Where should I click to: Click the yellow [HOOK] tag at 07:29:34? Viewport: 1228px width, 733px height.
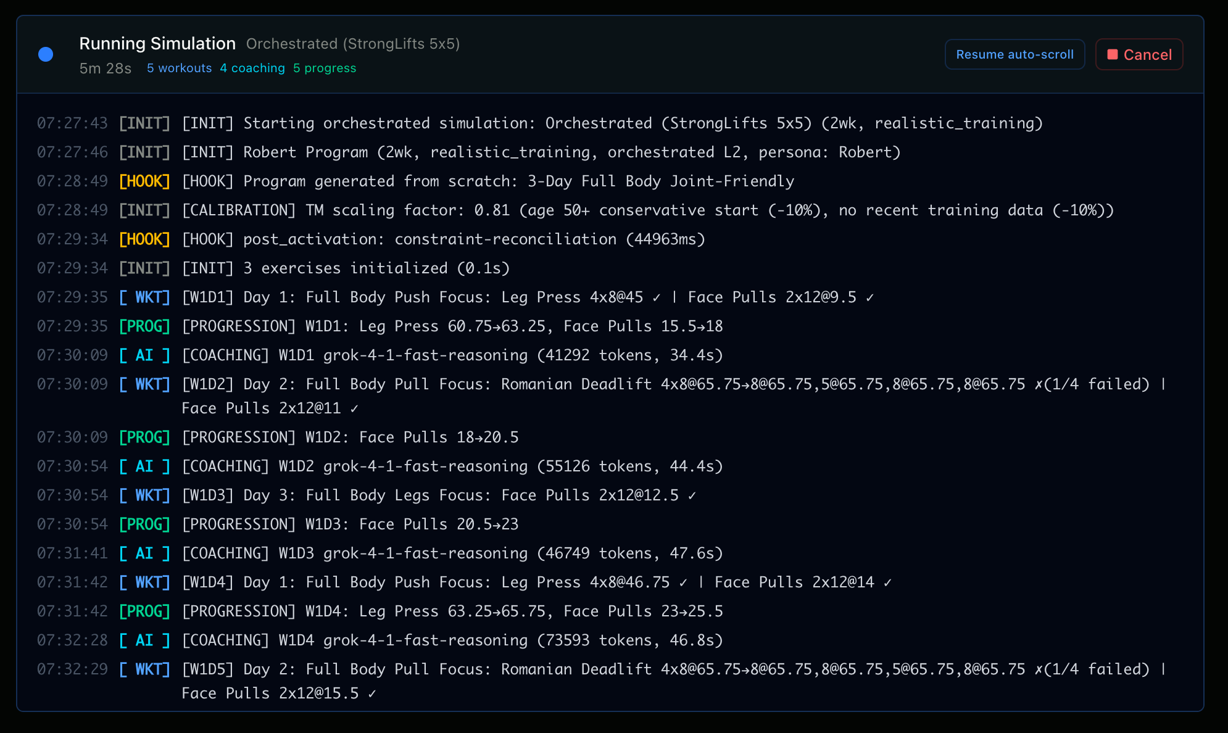point(144,239)
